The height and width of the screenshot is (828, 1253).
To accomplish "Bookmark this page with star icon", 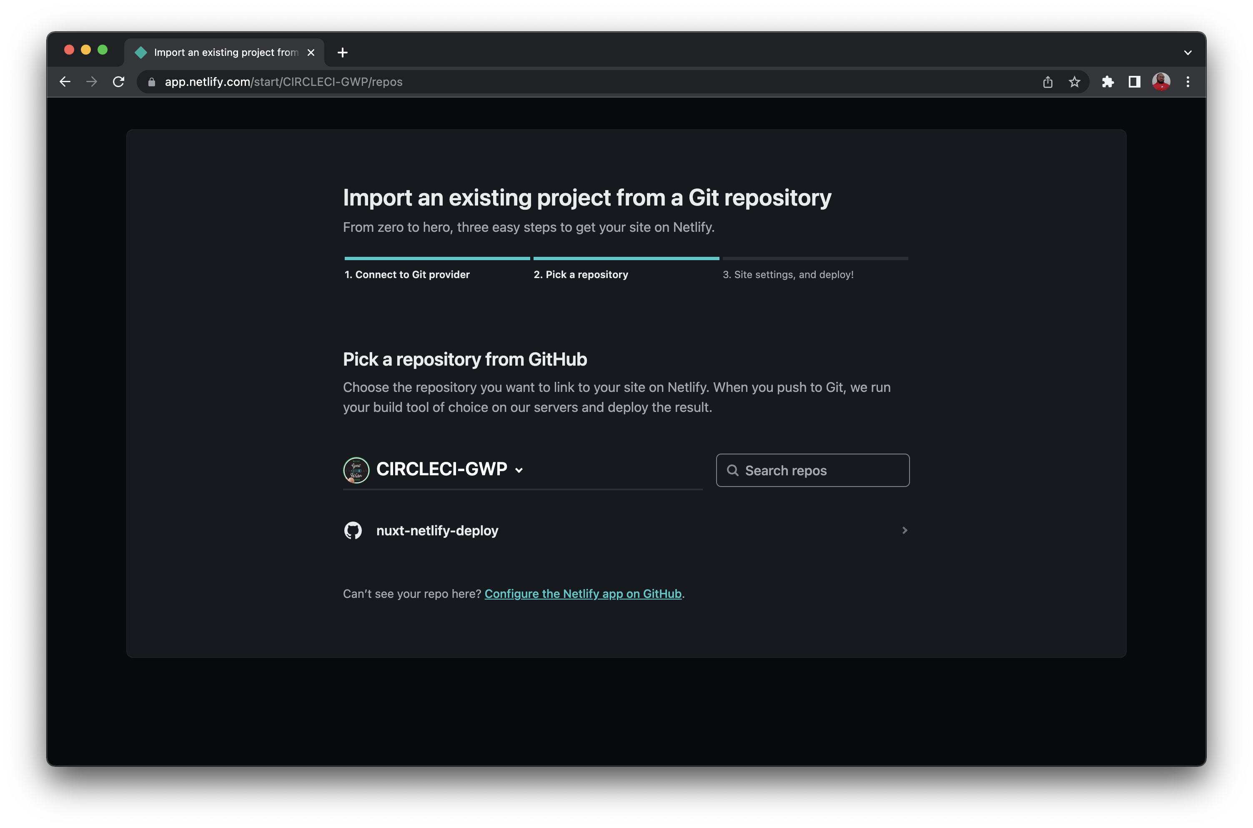I will coord(1074,82).
